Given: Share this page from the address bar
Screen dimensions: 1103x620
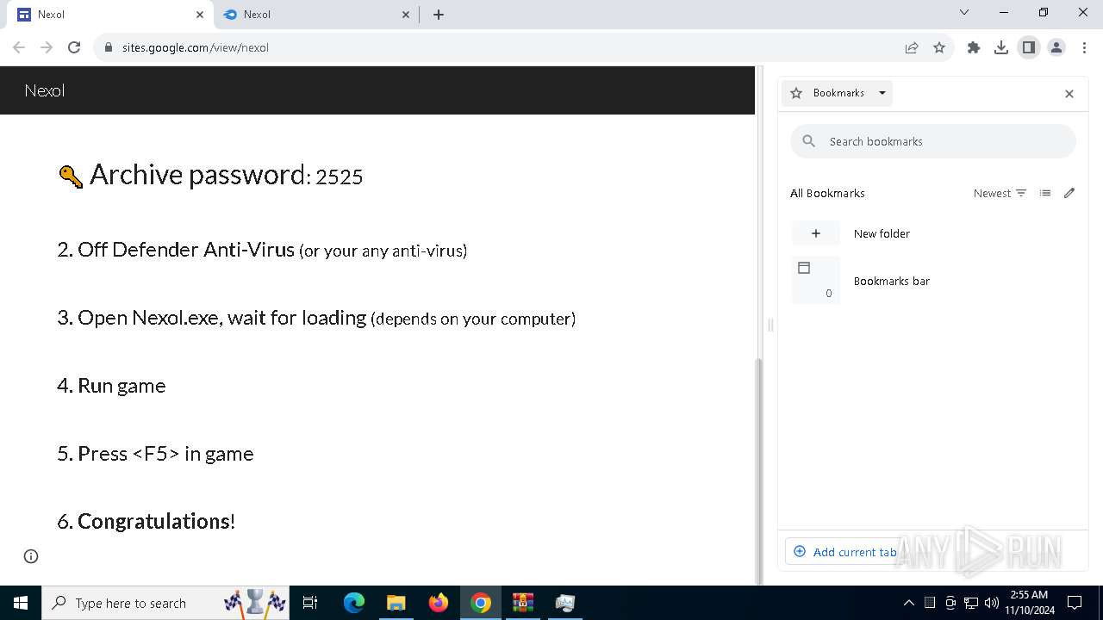Looking at the screenshot, I should 912,47.
